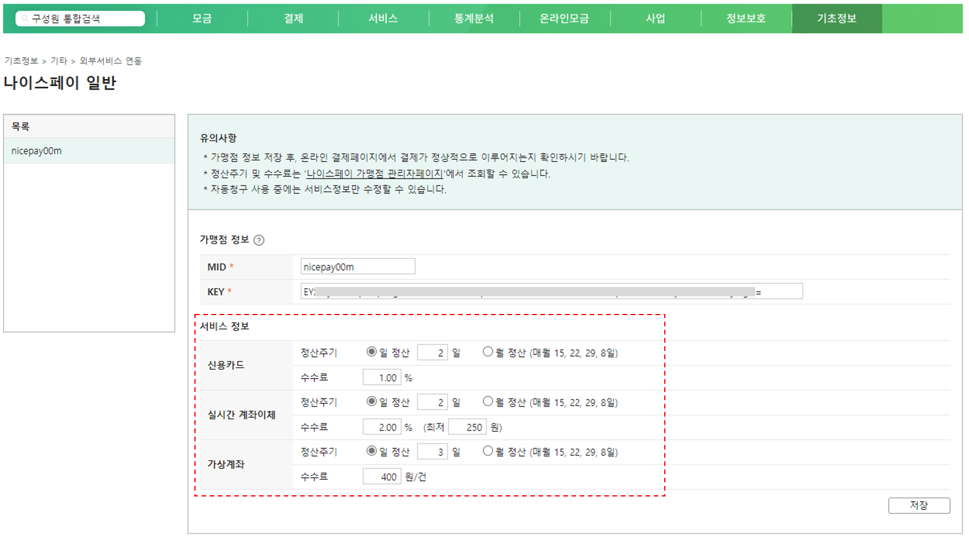This screenshot has height=544, width=969.
Task: Open the 서비스 menu
Action: coord(383,19)
